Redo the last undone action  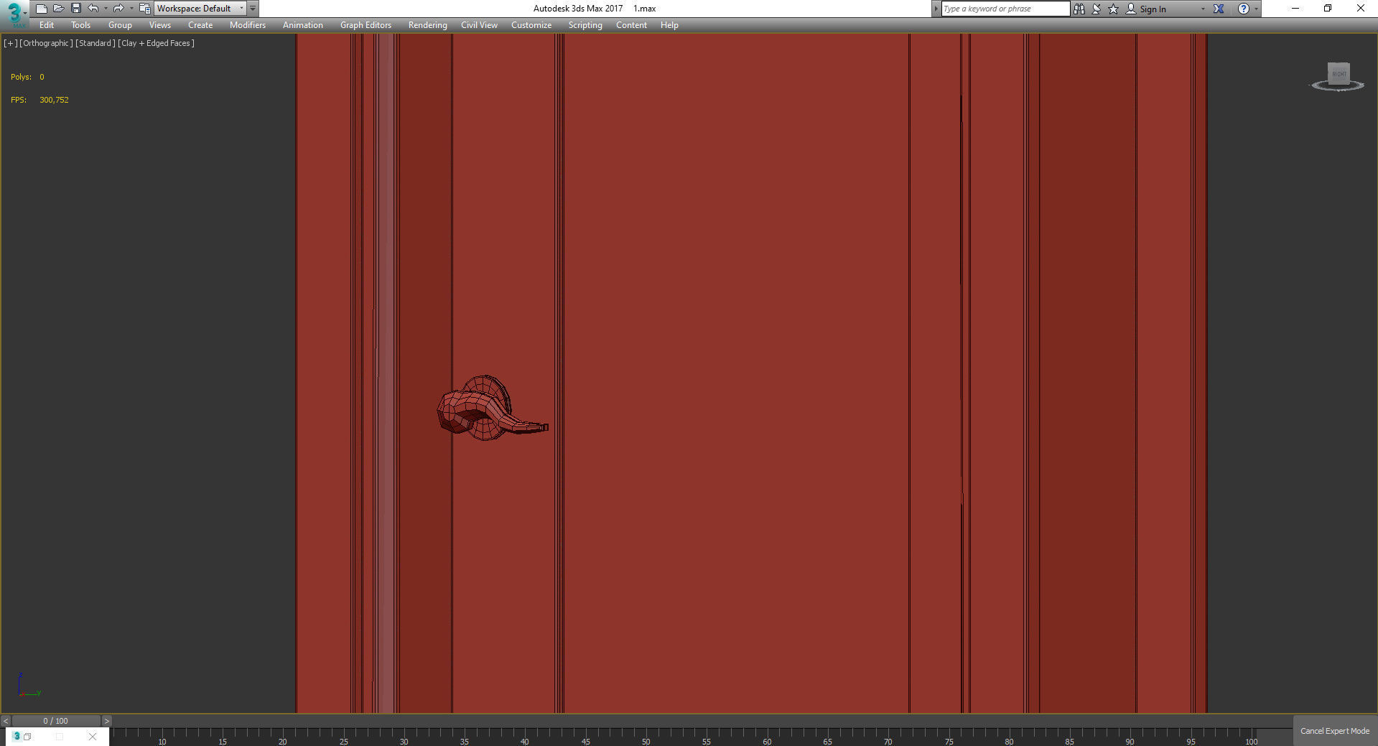tap(118, 9)
